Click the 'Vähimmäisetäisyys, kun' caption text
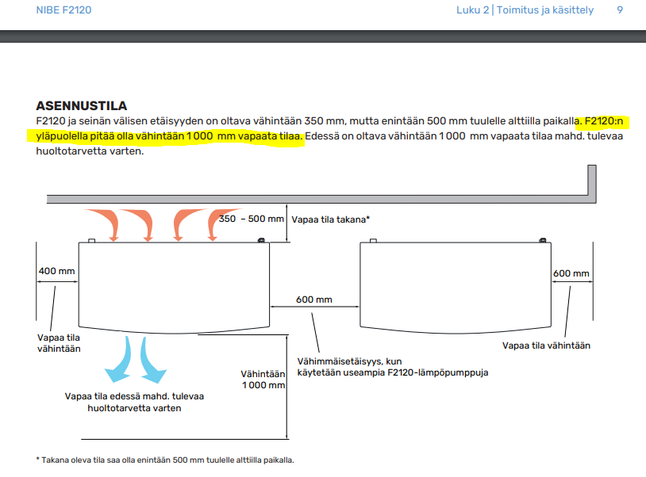Screen dimensions: 646x477 (350, 361)
